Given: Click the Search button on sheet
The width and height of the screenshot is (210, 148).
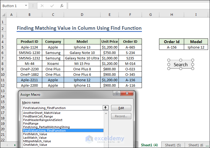Looking at the screenshot, I should 181,65.
